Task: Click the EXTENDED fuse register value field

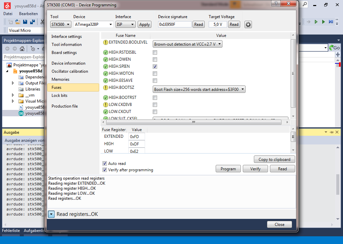Action: [137, 136]
